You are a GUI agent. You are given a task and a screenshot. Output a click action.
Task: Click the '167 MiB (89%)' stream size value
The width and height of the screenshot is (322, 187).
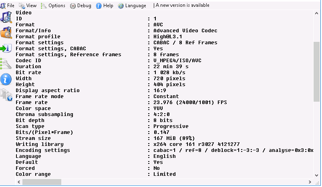point(174,138)
